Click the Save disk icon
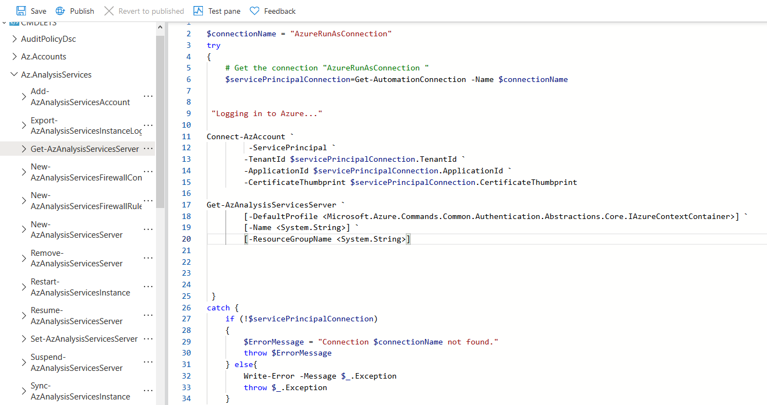 pos(22,11)
